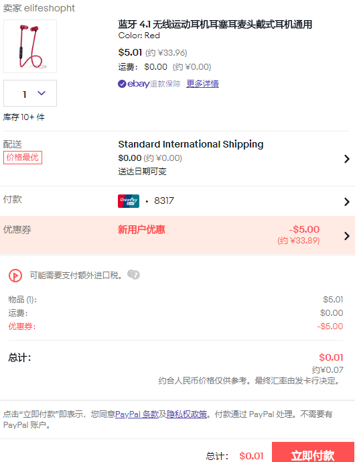Image resolution: width=355 pixels, height=462 pixels.
Task: Open the red earphones product thumbnail
Action: (30, 46)
